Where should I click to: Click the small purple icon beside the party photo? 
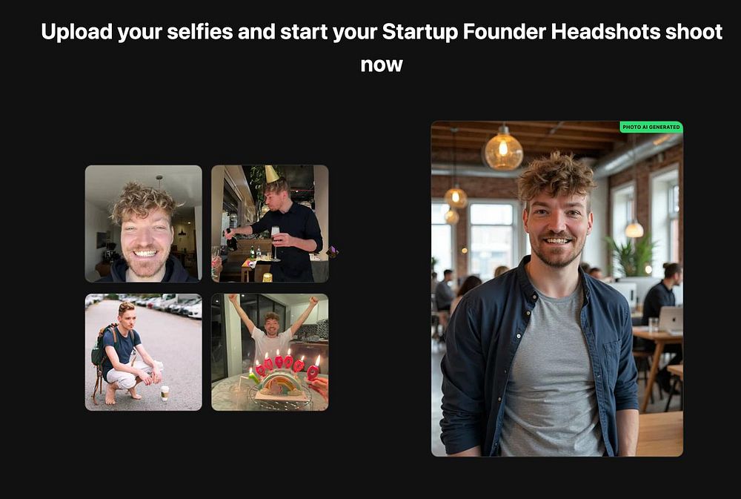tap(333, 251)
